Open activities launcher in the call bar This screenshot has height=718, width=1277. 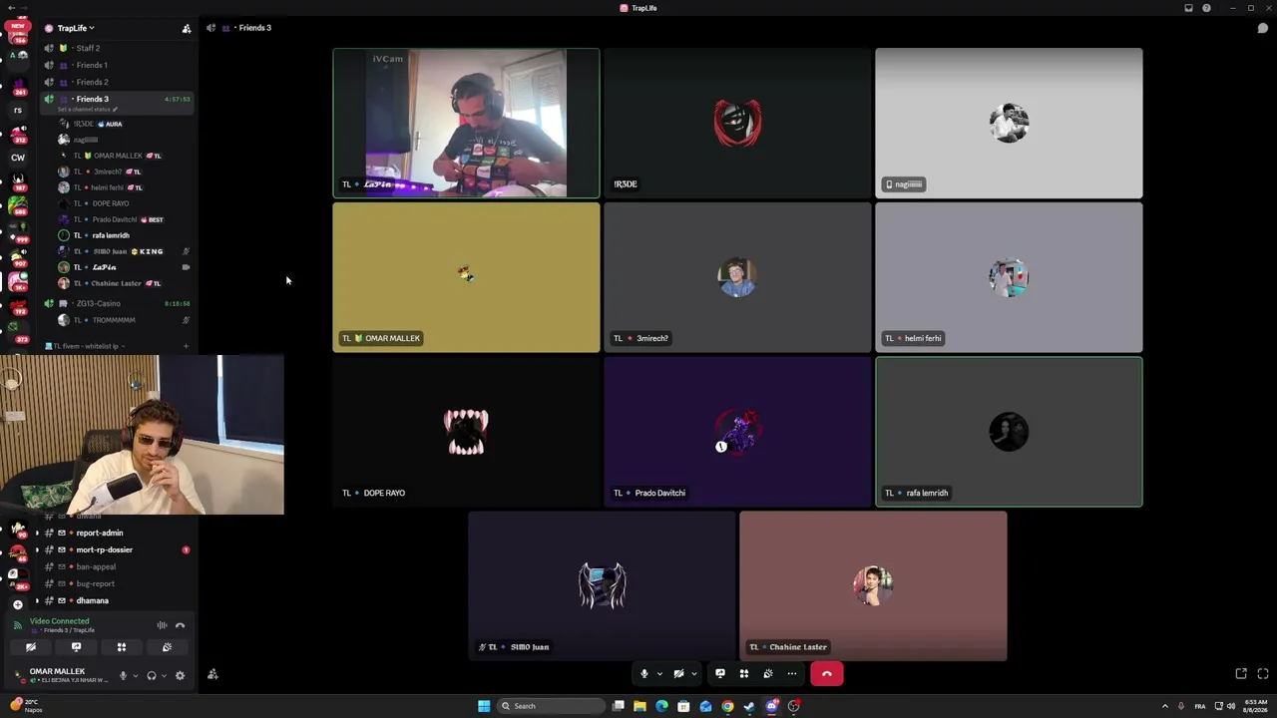tap(744, 674)
